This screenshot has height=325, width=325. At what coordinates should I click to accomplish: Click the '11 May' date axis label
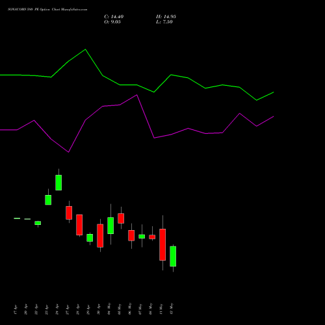coord(161,309)
